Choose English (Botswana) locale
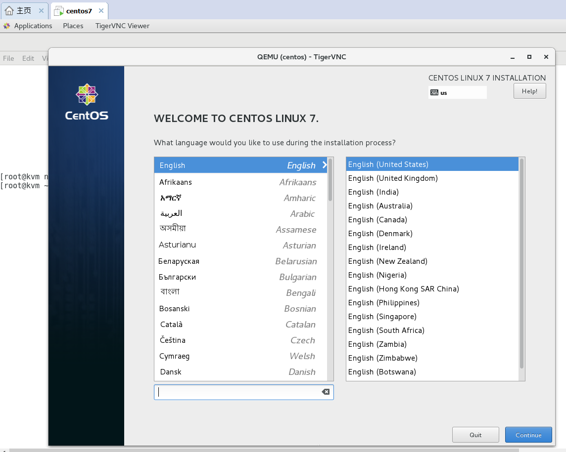The image size is (566, 452). coord(432,371)
